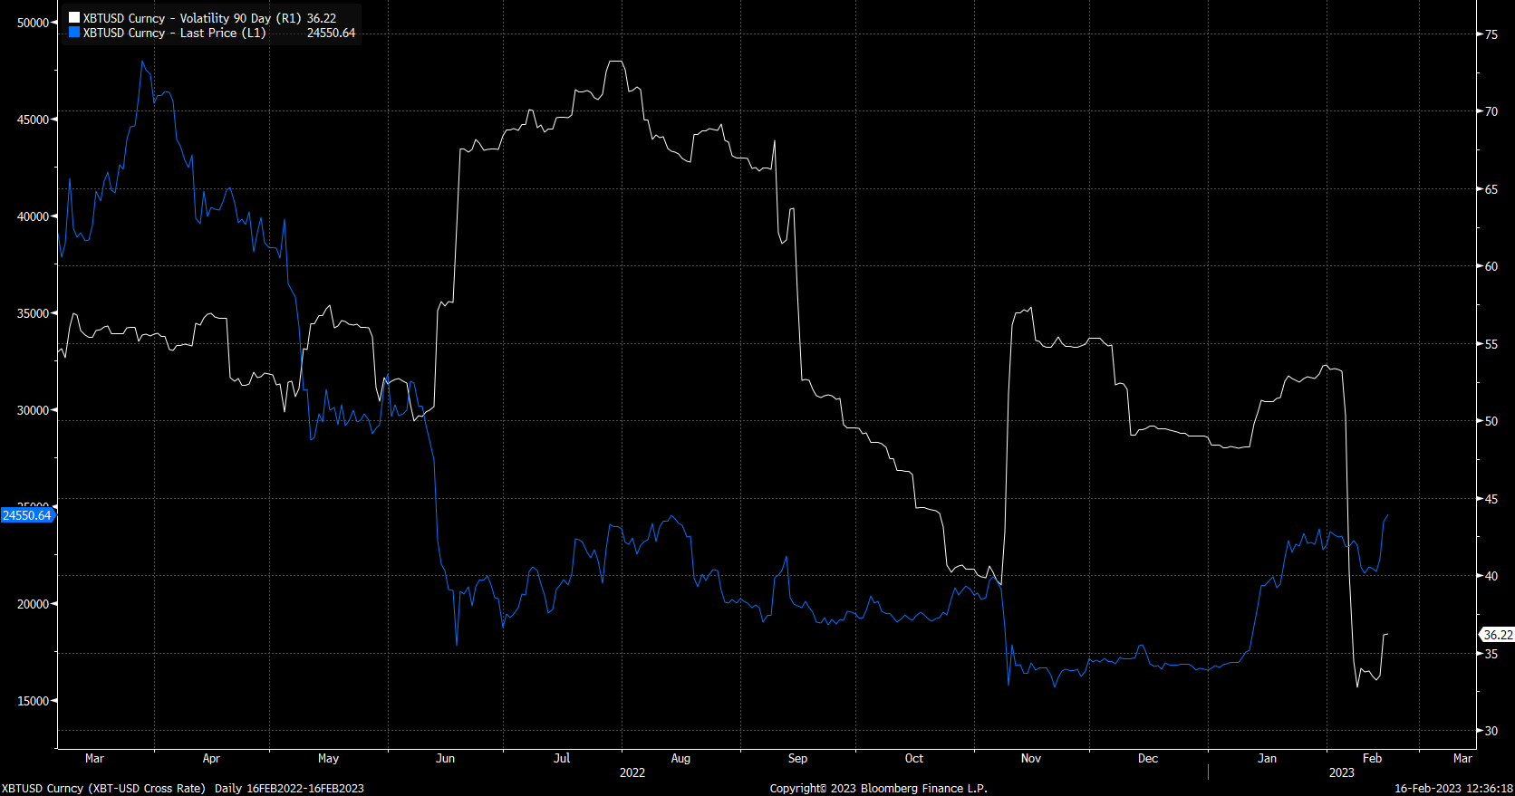Click the 40000 left axis label
The width and height of the screenshot is (1515, 796).
(x=33, y=216)
